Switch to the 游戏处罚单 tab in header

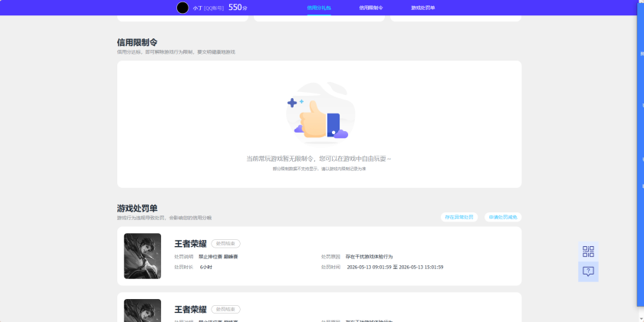pyautogui.click(x=422, y=8)
